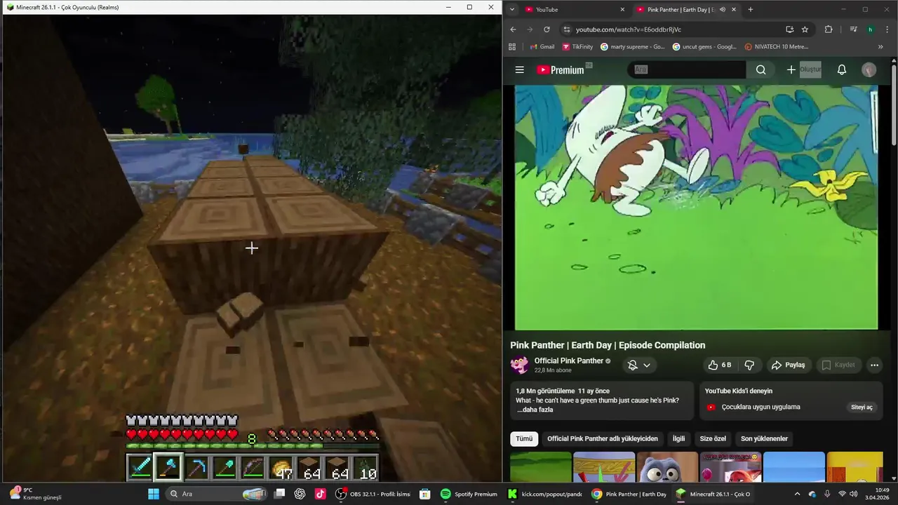This screenshot has width=898, height=505.
Task: Open the TikFinity bookmark
Action: click(577, 47)
